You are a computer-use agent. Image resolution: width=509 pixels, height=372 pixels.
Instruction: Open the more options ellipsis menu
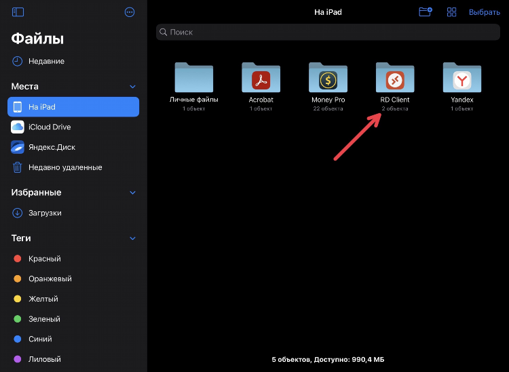(130, 12)
